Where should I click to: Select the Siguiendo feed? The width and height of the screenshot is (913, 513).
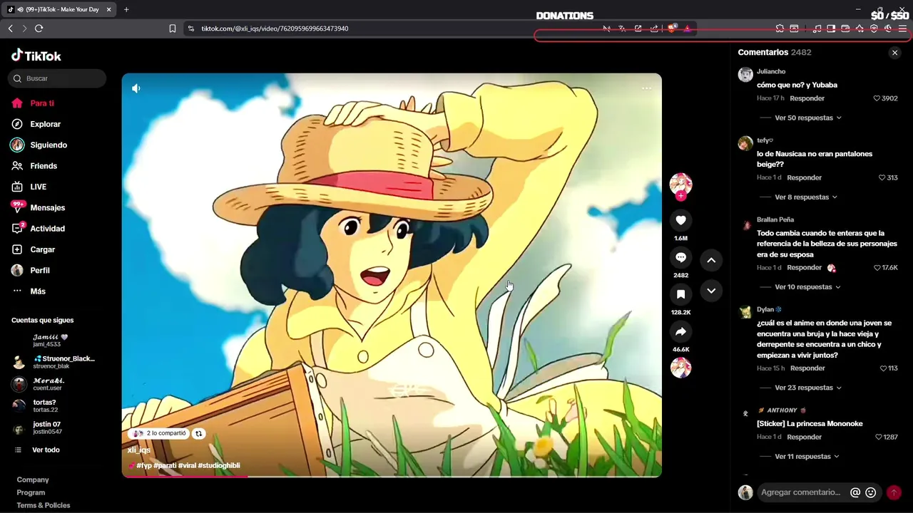click(x=39, y=145)
